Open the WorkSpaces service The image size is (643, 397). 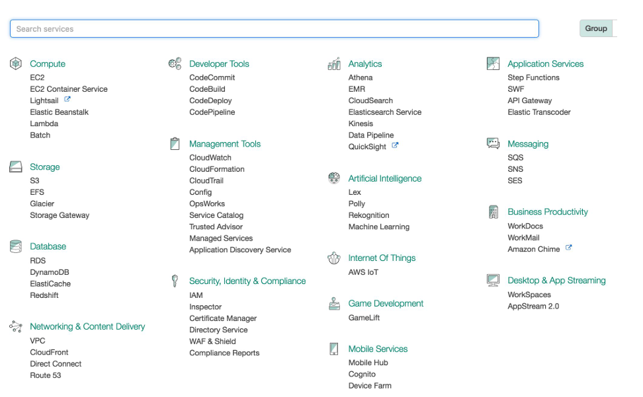[529, 294]
